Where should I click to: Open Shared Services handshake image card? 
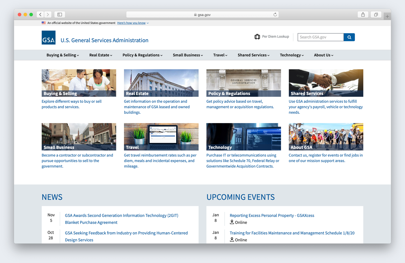(x=326, y=83)
